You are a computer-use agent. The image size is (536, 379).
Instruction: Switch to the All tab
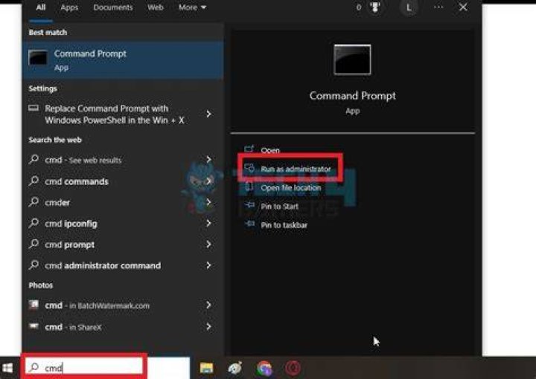pos(41,7)
